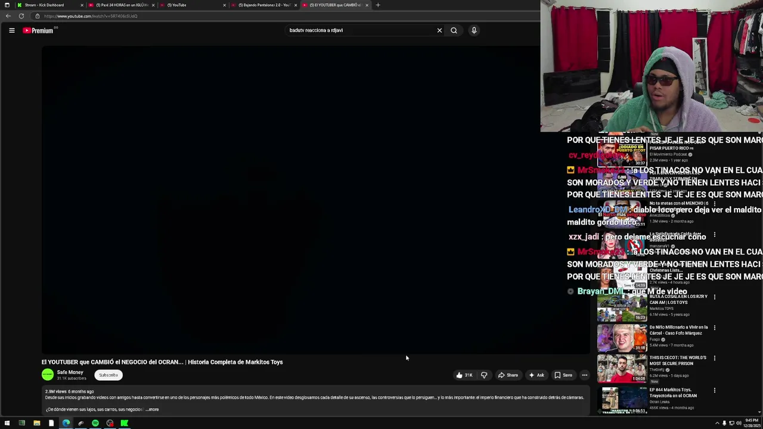Open the YouTube guide hamburger menu
This screenshot has height=429, width=763.
pyautogui.click(x=11, y=30)
